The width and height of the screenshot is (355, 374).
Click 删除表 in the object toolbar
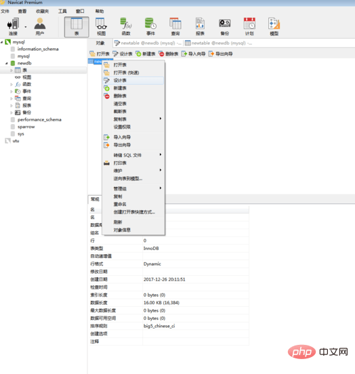(x=169, y=54)
